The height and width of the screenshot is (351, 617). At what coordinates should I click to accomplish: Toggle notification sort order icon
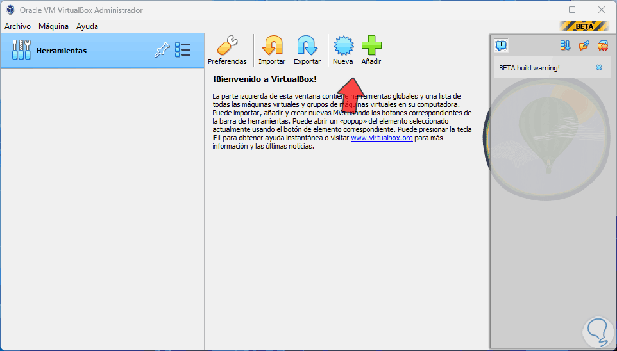click(x=565, y=45)
